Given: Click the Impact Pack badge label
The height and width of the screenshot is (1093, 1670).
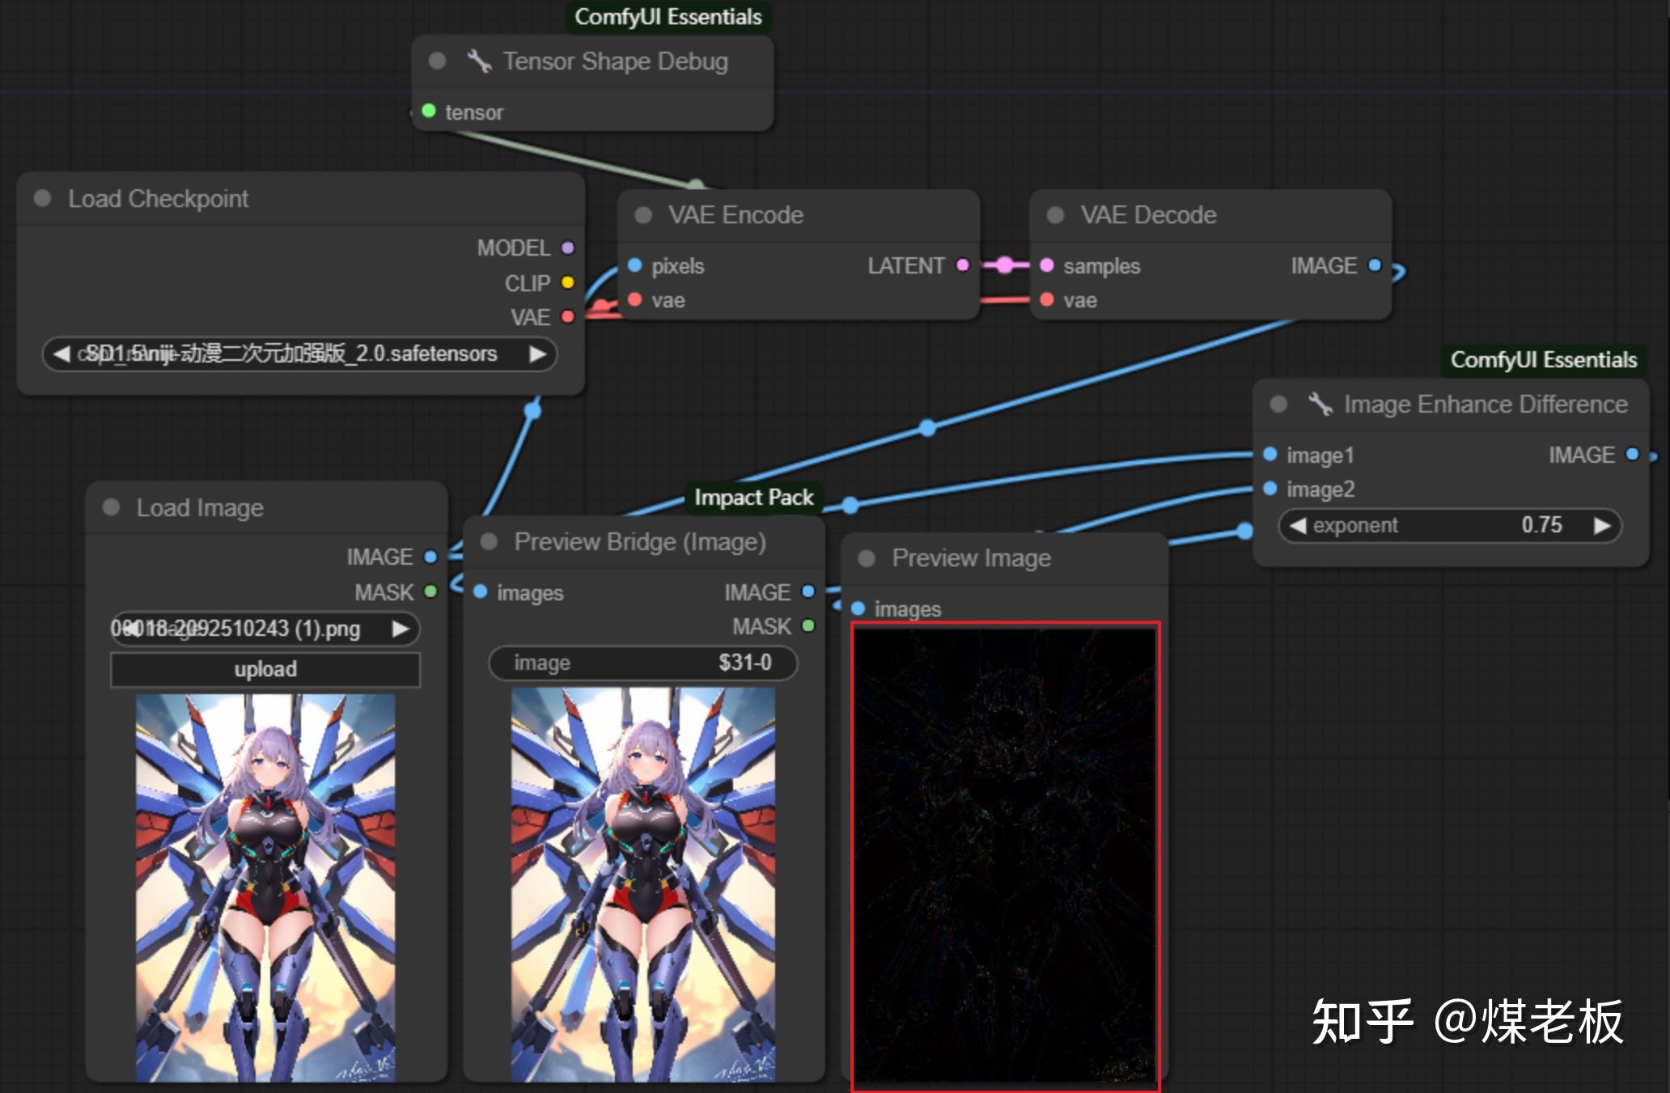Looking at the screenshot, I should 753,497.
